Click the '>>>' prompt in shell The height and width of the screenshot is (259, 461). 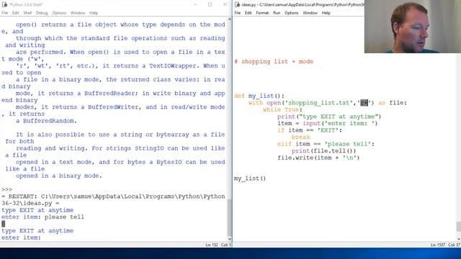(x=6, y=189)
